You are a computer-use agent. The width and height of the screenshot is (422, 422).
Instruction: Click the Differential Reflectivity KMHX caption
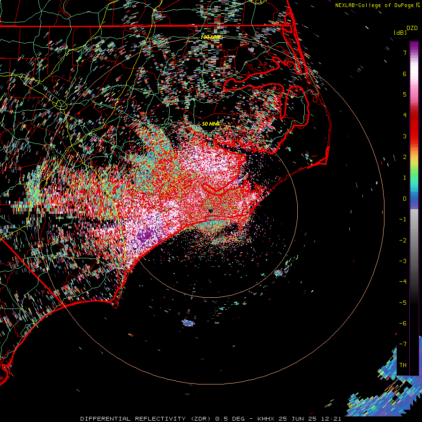tap(211, 419)
